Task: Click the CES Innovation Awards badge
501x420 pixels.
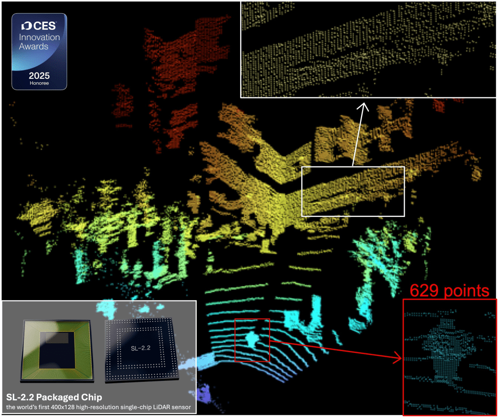Action: pos(39,52)
